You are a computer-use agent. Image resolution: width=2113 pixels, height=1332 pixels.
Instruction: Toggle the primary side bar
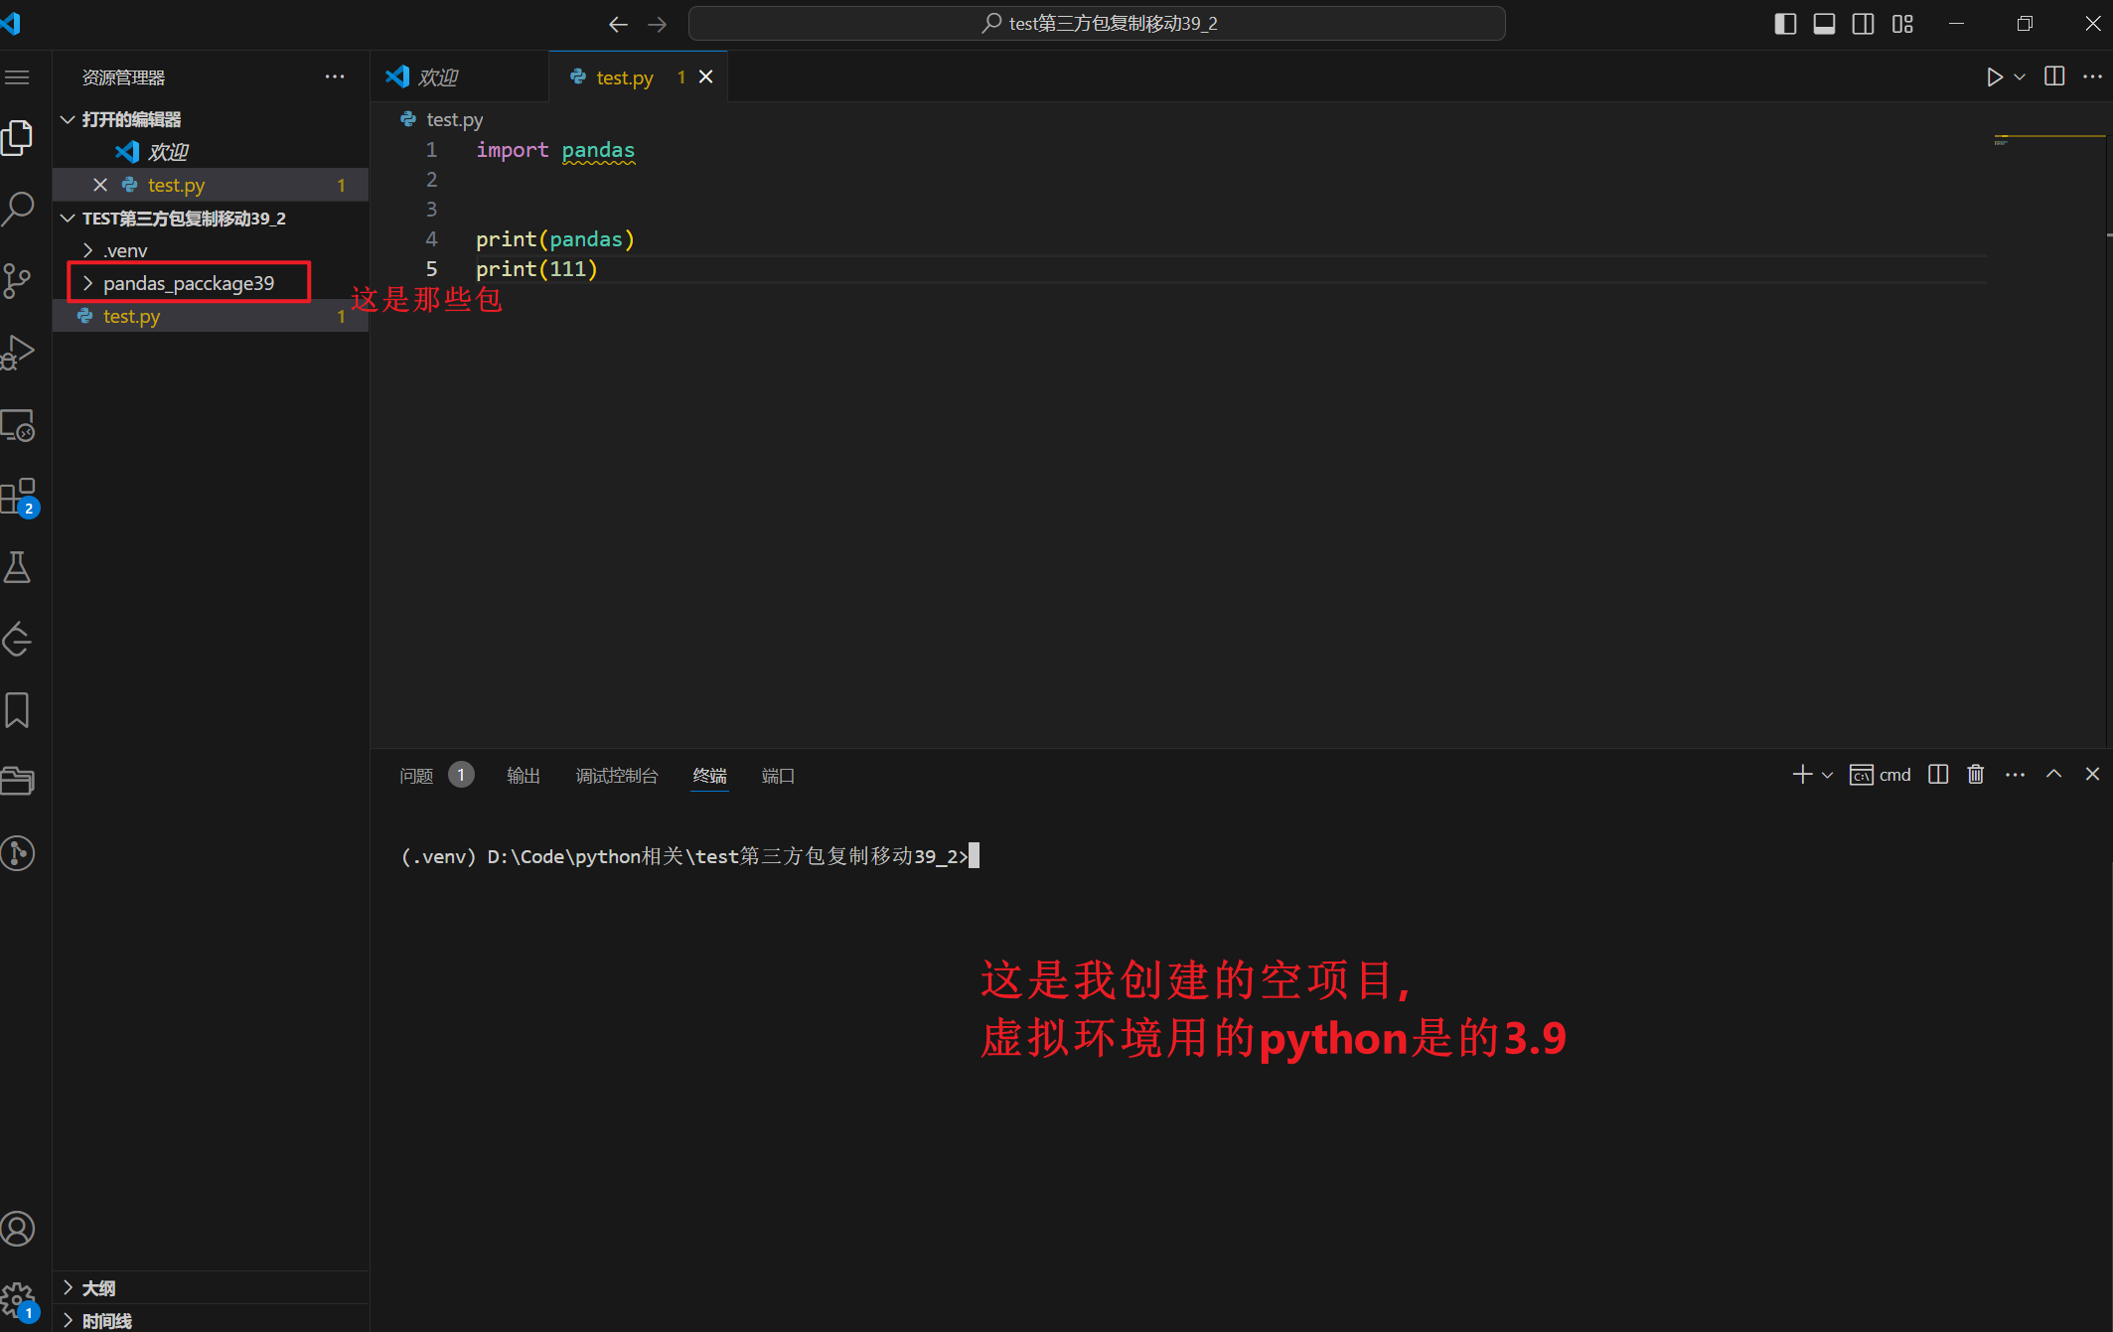[1785, 24]
